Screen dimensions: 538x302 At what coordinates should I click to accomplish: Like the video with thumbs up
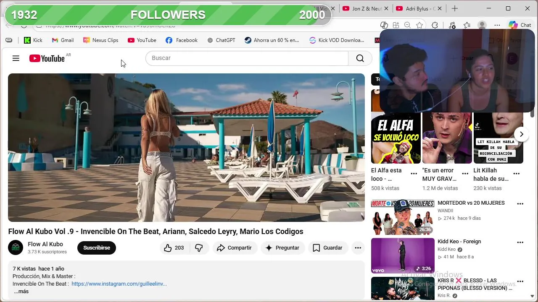174,248
